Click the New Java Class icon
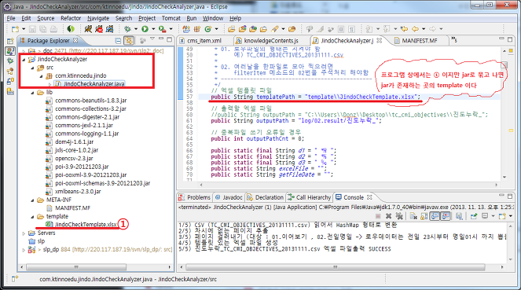The height and width of the screenshot is (290, 521). pyautogui.click(x=208, y=29)
